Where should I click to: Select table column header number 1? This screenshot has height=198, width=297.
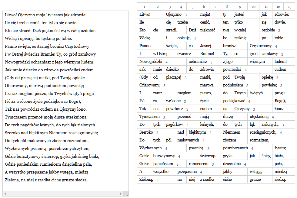click(144, 7)
